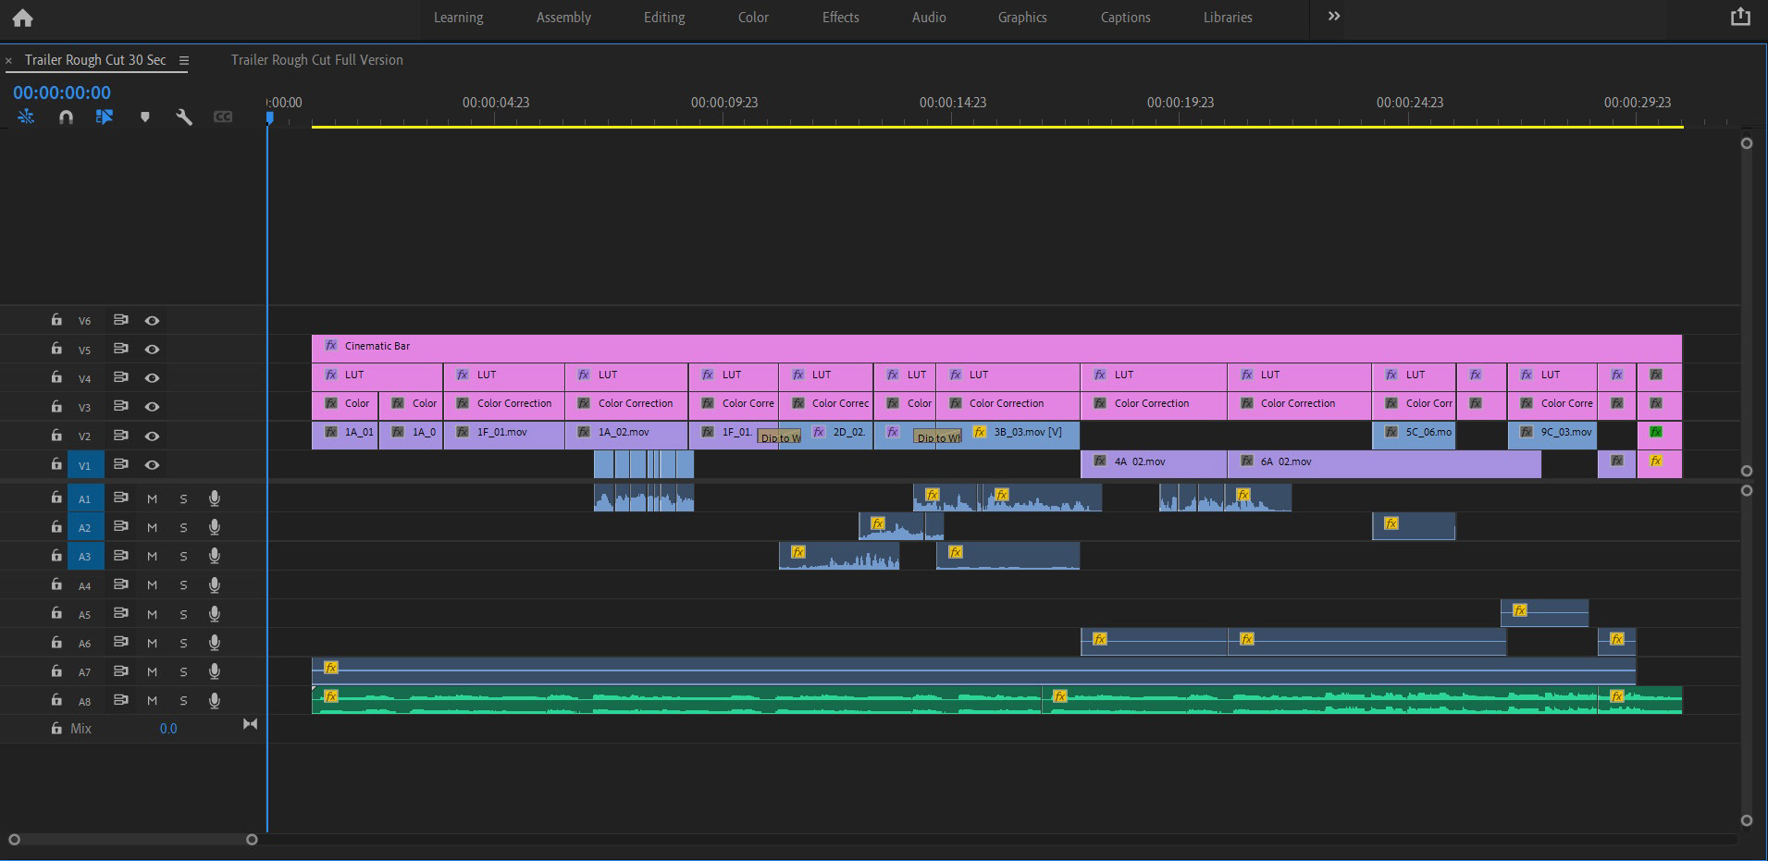Viewport: 1768px width, 861px height.
Task: Enable voice-over record on A1
Action: [x=214, y=498]
